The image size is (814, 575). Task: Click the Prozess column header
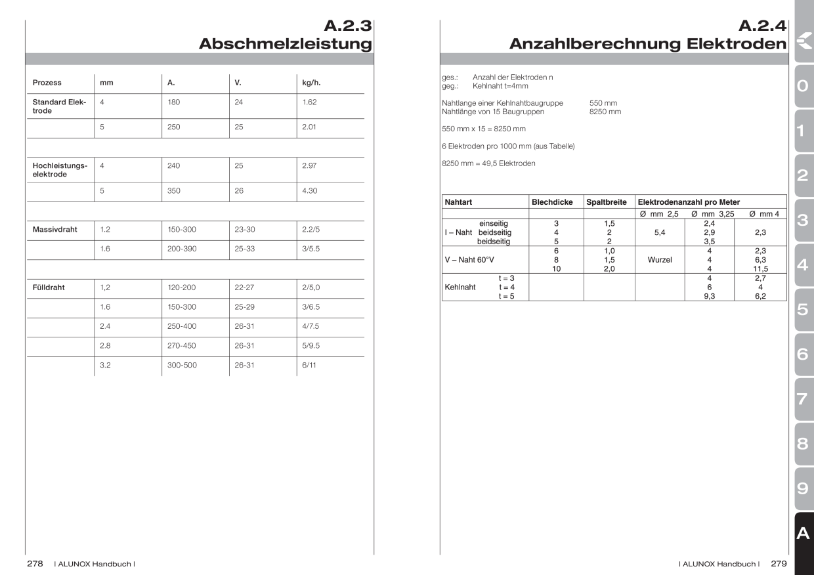point(47,83)
